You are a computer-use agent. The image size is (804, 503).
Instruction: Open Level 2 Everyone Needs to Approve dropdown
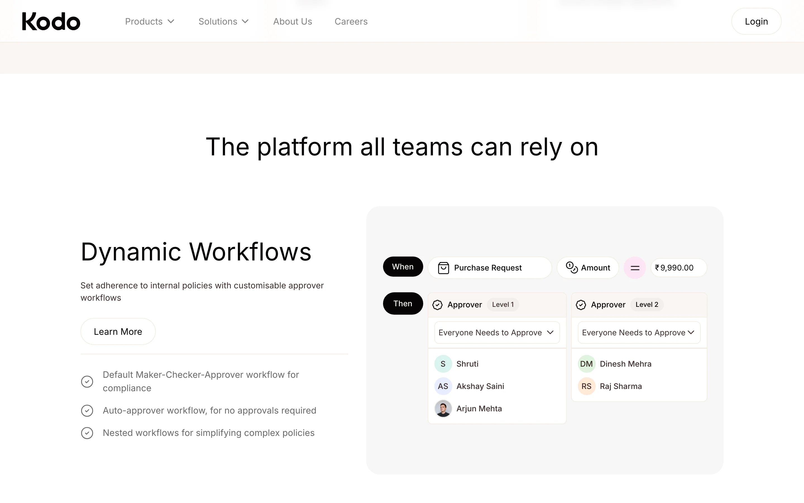[x=639, y=332]
